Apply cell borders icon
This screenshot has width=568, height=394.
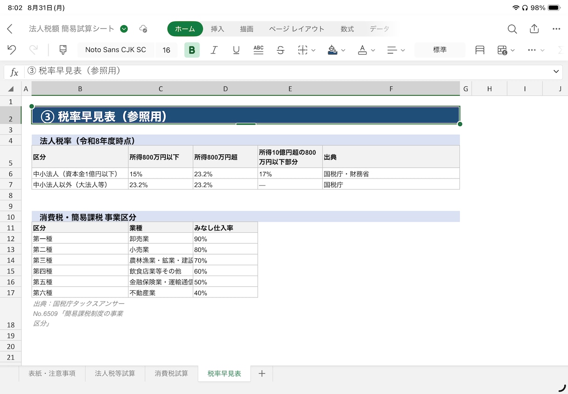click(x=303, y=50)
